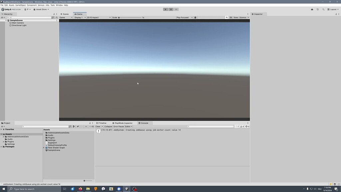Mute audio in the Game view
This screenshot has width=341, height=192.
[227, 17]
